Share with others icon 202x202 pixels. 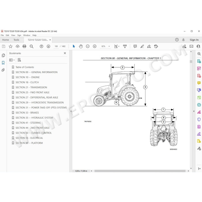point(199,46)
